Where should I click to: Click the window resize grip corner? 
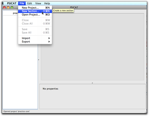click(146, 112)
